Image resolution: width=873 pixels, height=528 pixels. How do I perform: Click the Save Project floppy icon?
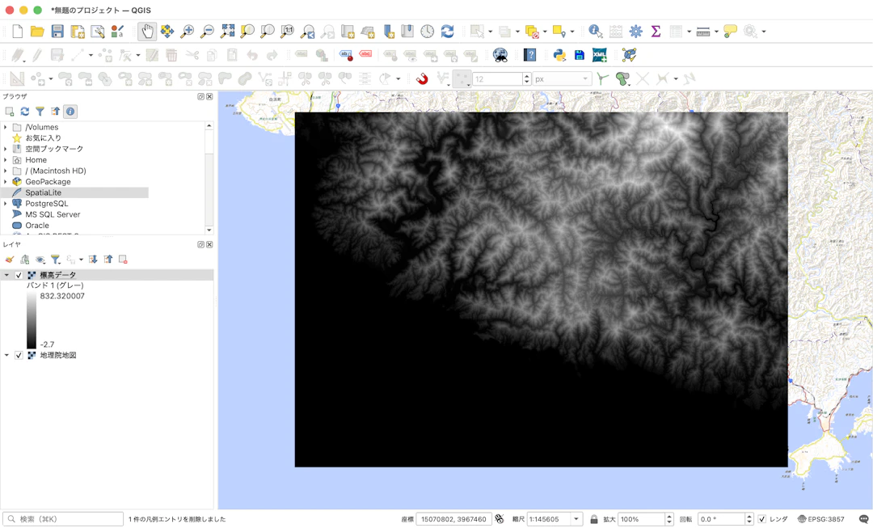[x=57, y=32]
